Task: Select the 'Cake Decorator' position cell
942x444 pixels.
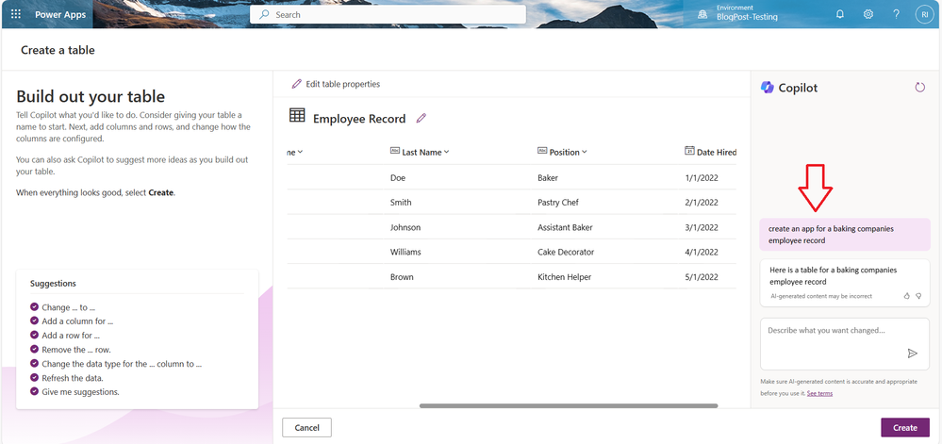Action: pyautogui.click(x=566, y=252)
